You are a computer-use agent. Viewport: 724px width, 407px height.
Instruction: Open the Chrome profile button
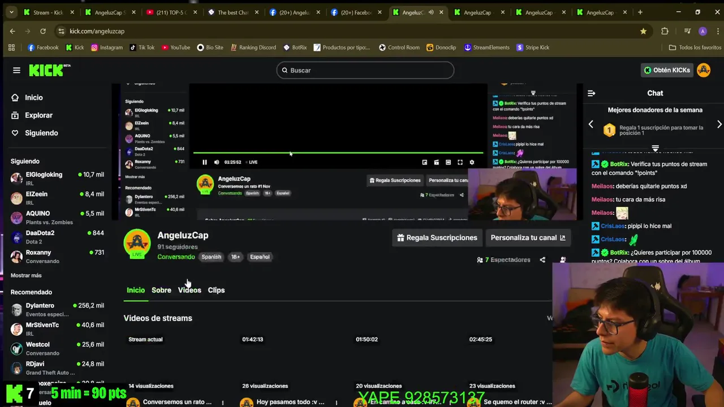point(703,31)
